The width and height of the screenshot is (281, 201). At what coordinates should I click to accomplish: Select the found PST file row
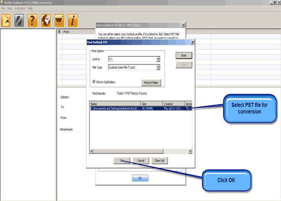point(141,108)
